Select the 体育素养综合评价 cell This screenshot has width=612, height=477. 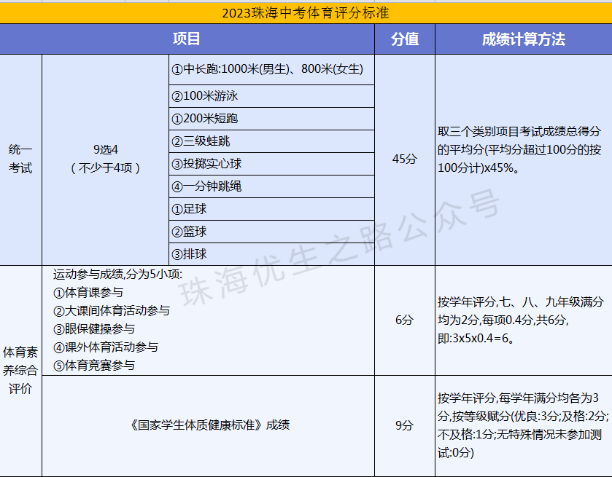(20, 371)
